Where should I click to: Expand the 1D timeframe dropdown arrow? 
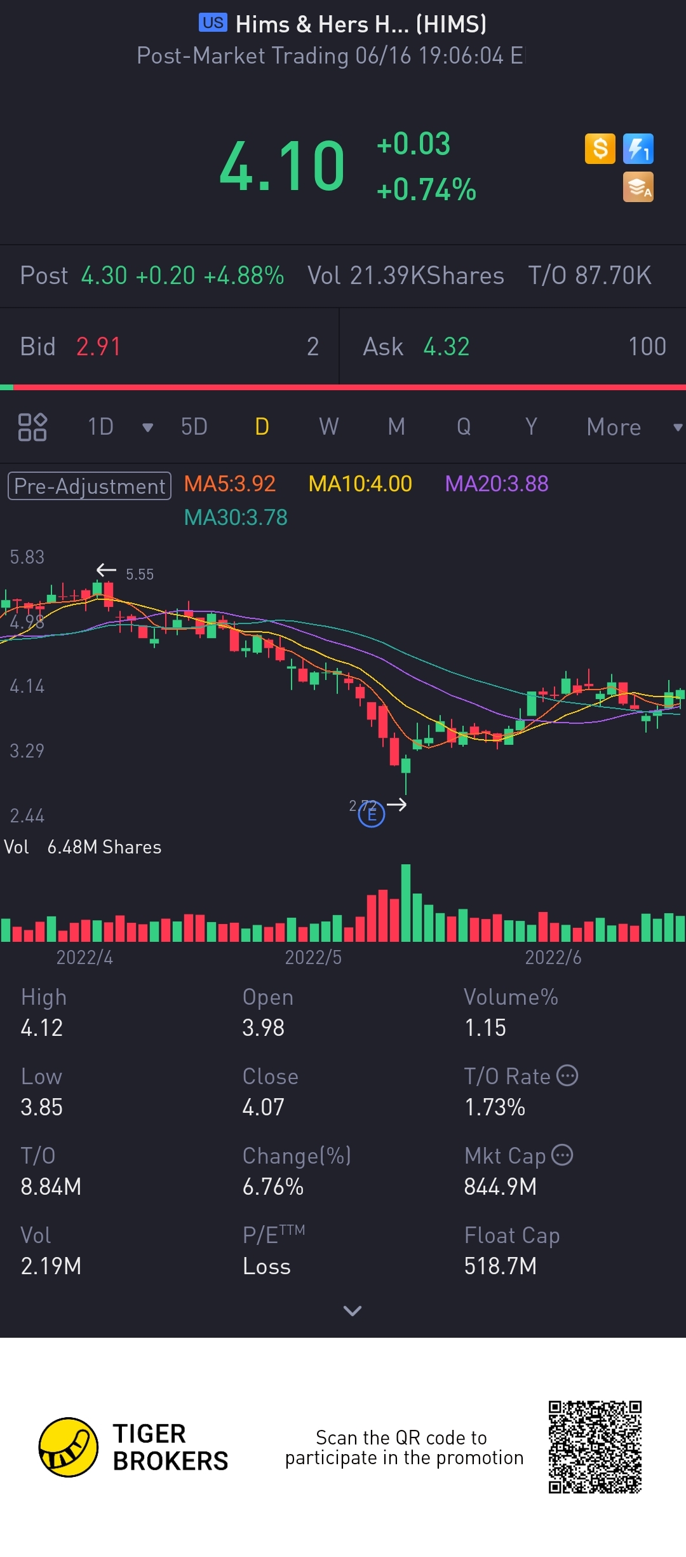147,428
